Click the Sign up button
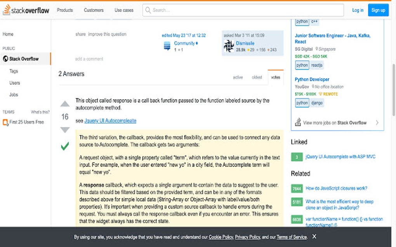The image size is (396, 247). click(x=378, y=10)
